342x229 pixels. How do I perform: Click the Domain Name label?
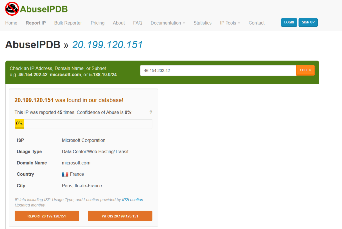point(32,163)
